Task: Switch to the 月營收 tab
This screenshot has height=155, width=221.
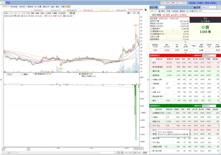Action: coord(65,7)
